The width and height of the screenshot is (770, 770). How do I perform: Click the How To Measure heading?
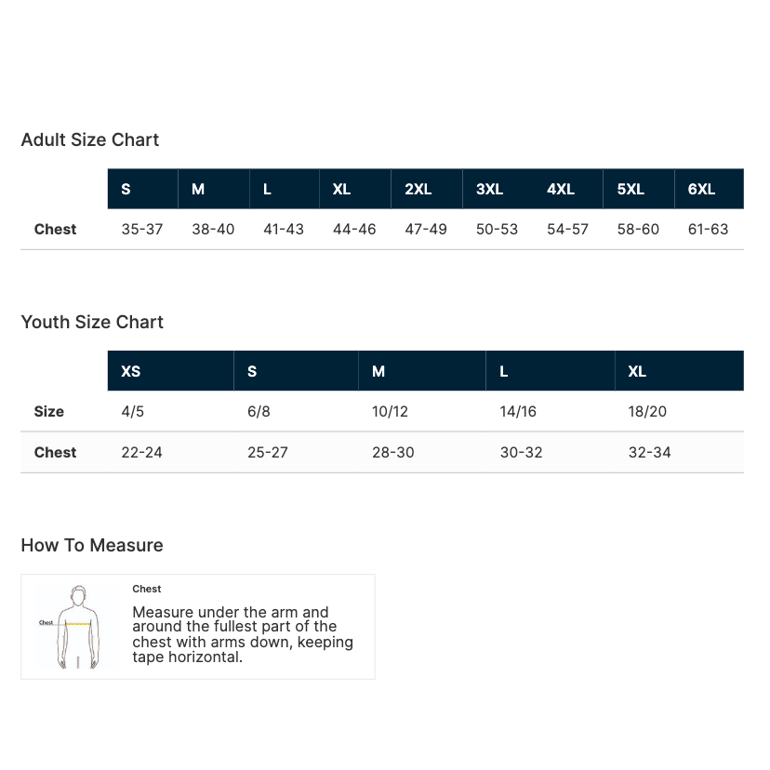[92, 545]
